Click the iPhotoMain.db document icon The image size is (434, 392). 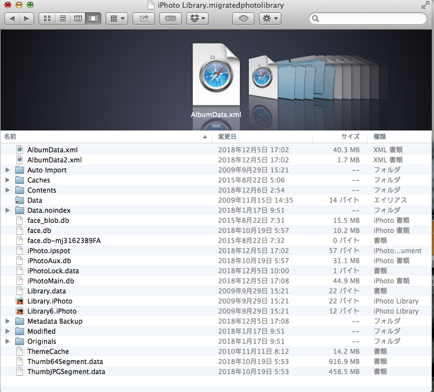point(20,281)
